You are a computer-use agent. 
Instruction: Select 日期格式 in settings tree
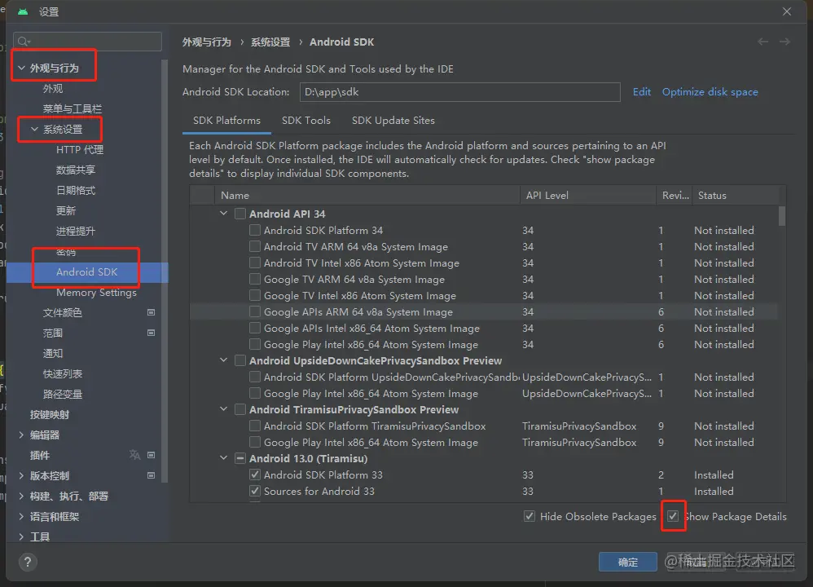[76, 191]
